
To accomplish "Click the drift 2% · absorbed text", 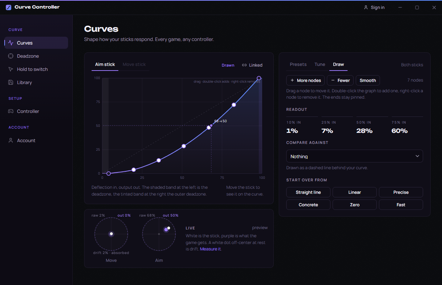I will point(111,253).
